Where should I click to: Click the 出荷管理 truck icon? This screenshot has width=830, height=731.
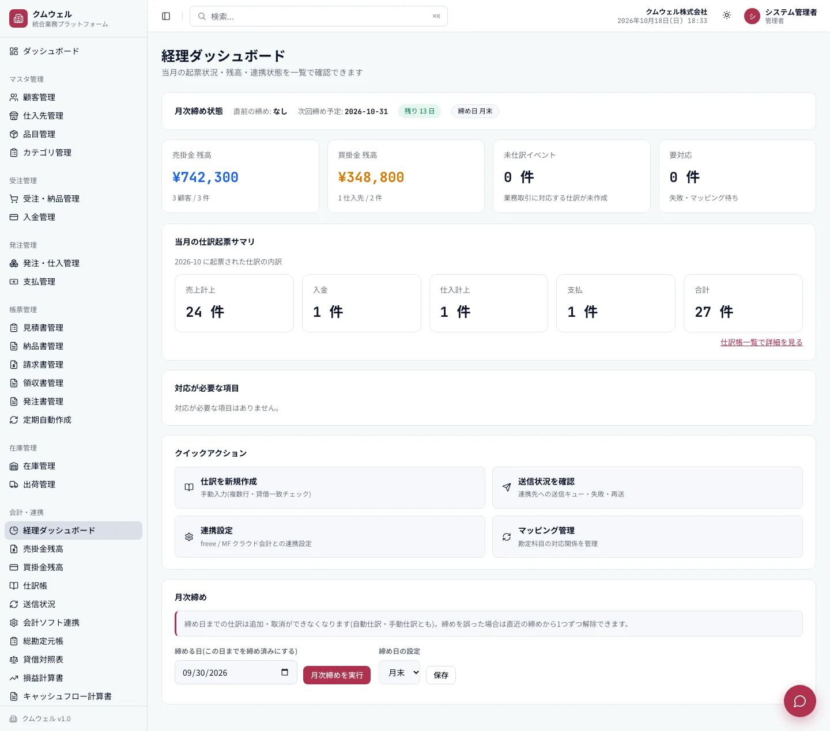click(x=14, y=484)
